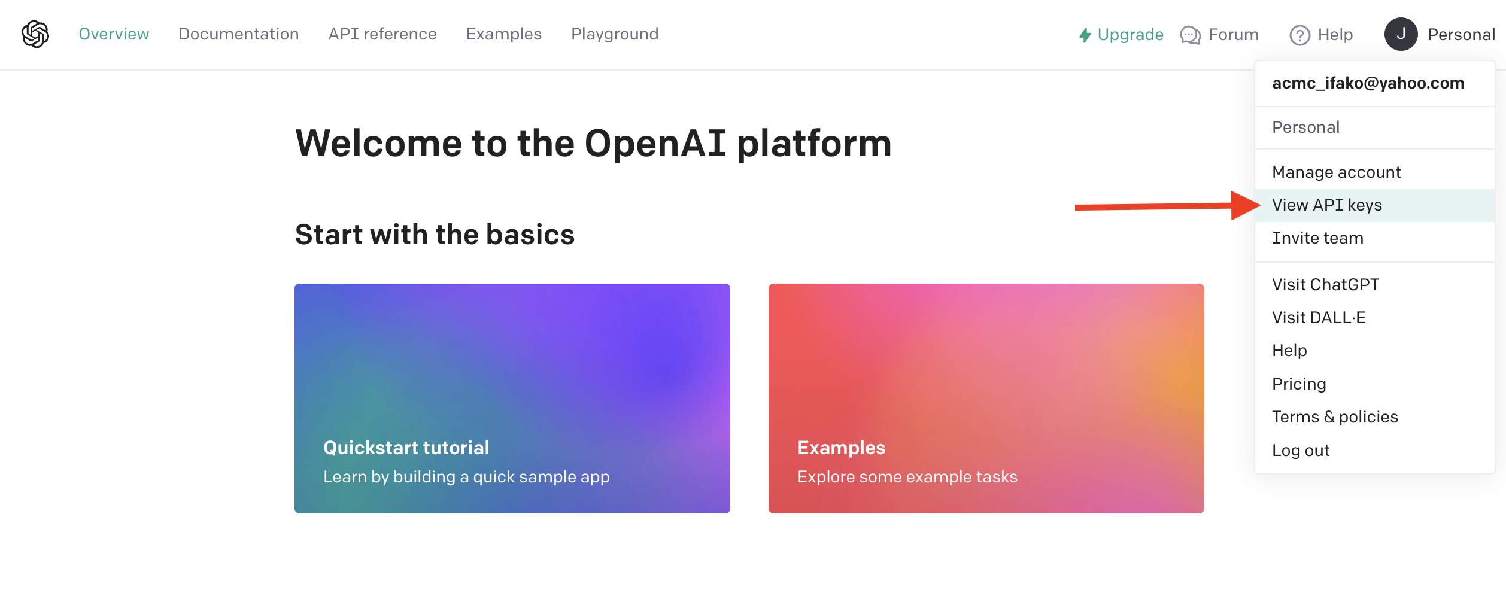Toggle the Personal account dropdown label
The width and height of the screenshot is (1506, 593).
click(x=1461, y=35)
